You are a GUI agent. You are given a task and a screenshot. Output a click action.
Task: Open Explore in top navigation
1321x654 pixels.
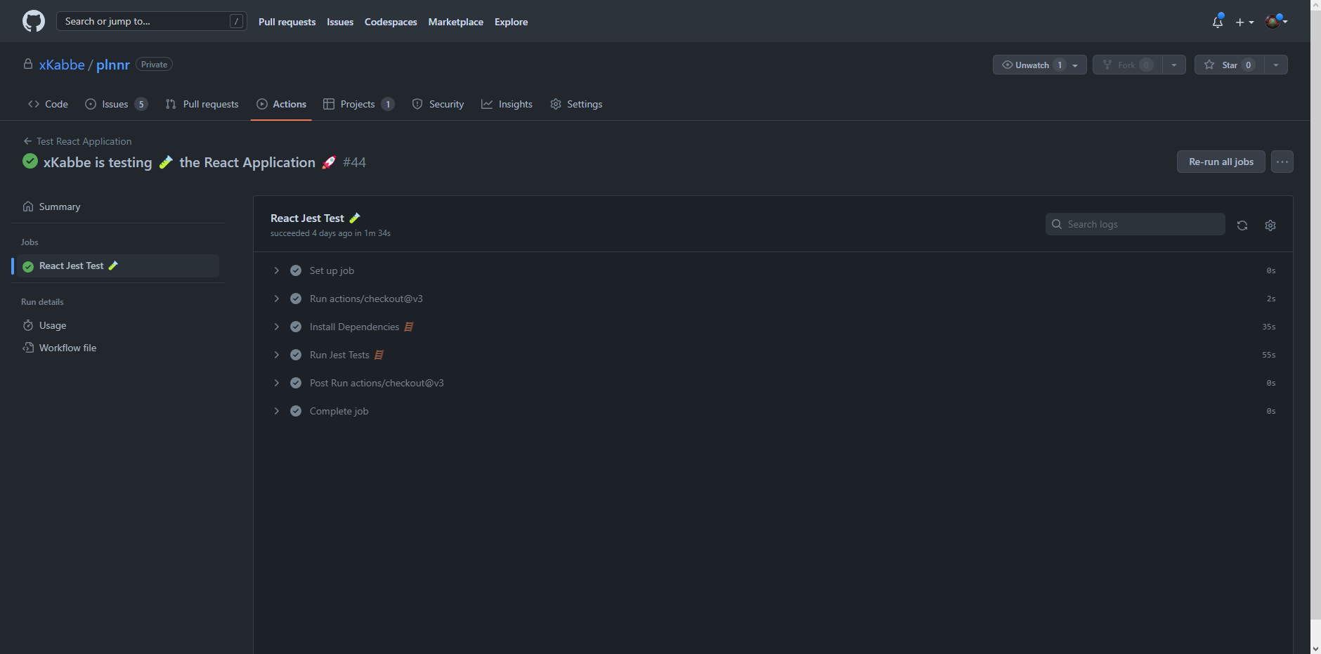[x=511, y=22]
